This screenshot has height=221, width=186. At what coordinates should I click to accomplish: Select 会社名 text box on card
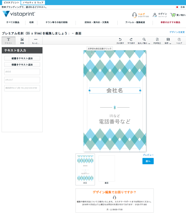(115, 91)
